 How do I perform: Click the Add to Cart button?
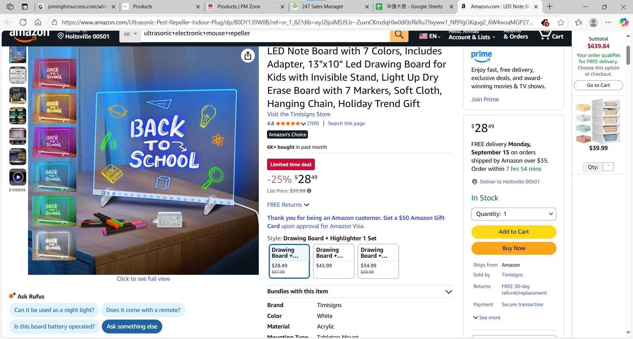coord(514,232)
